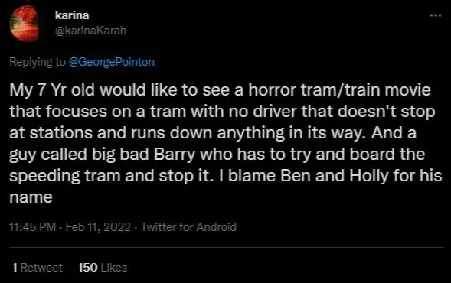451x283 pixels.
Task: Click the phrase 'doesn't stop' in the tweet
Action: click(x=386, y=112)
